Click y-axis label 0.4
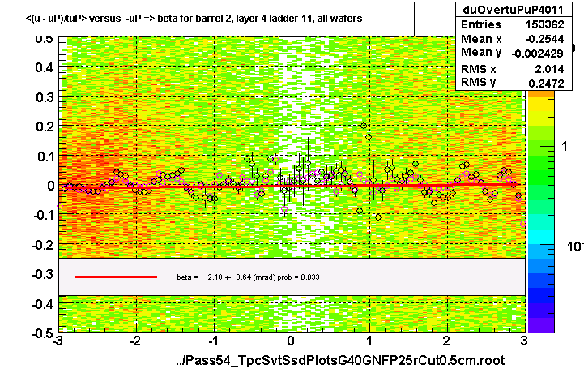584x369 pixels. coord(45,68)
